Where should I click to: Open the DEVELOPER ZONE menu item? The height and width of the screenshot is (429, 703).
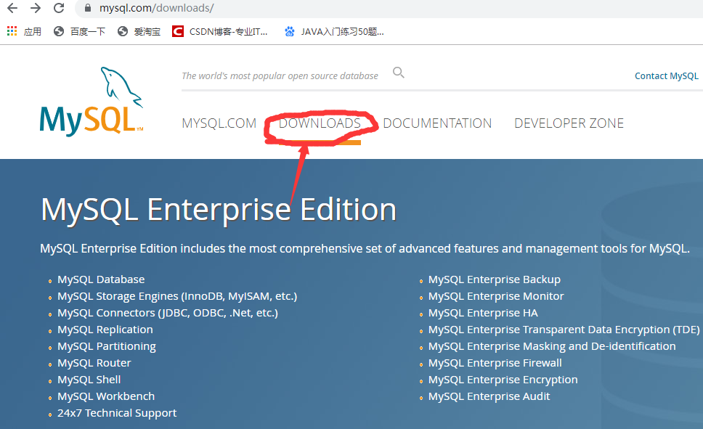coord(569,123)
